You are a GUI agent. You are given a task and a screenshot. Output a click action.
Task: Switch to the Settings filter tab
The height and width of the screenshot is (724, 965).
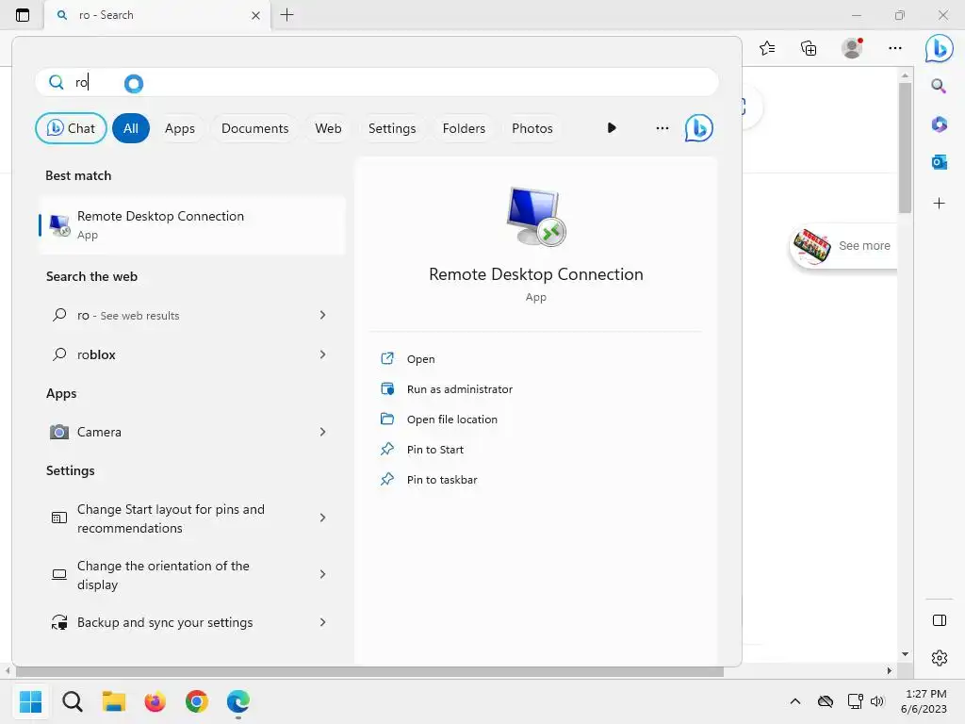click(x=392, y=128)
